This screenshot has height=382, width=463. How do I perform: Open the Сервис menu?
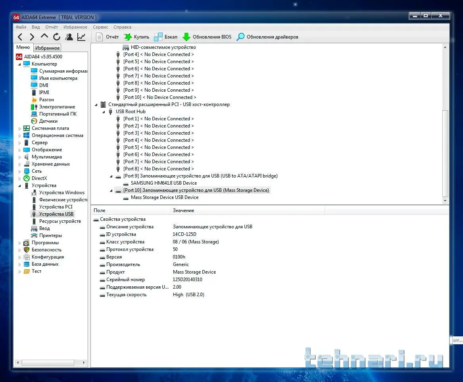click(100, 27)
